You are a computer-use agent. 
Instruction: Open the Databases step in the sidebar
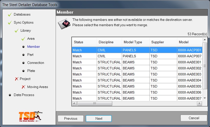click(x=22, y=14)
